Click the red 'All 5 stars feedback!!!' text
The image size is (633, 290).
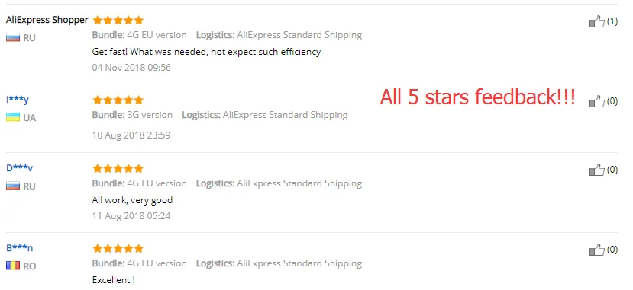[477, 97]
